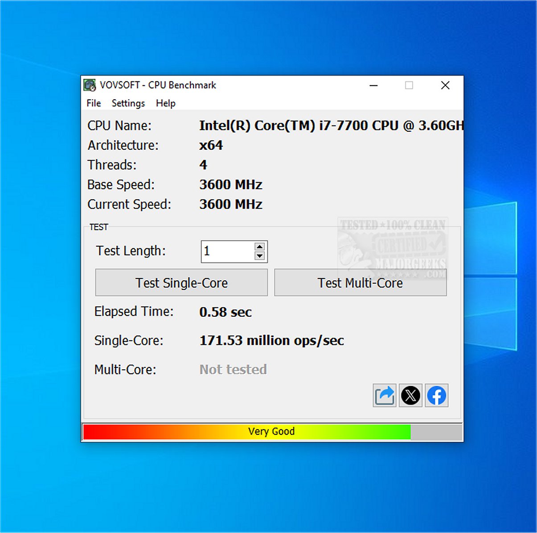Click the Current Speed 3600 MHz value
The width and height of the screenshot is (537, 533).
pos(231,204)
